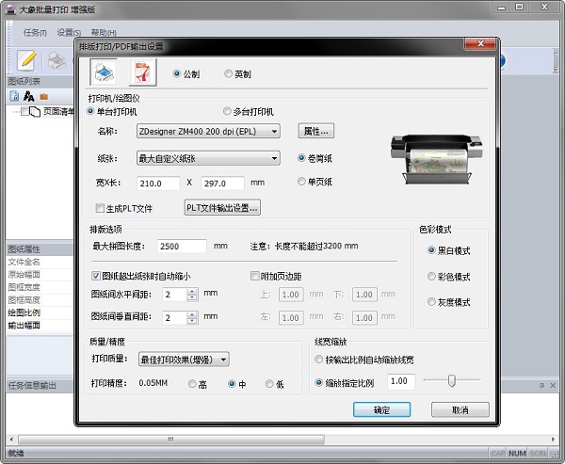The height and width of the screenshot is (464, 565).
Task: Expand the 纸张 paper size dropdown
Action: point(208,158)
